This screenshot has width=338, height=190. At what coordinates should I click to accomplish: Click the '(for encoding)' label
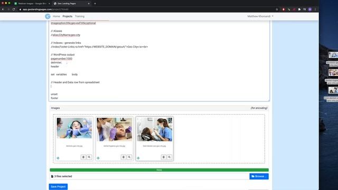click(x=259, y=108)
